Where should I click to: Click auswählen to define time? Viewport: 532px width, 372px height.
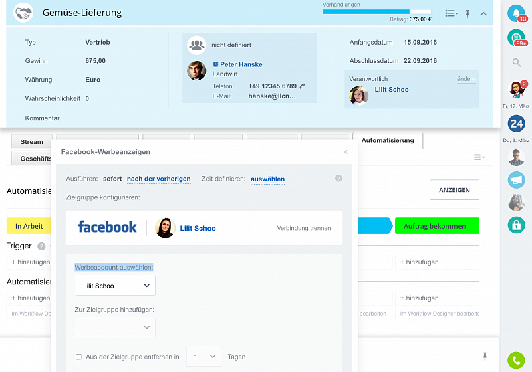coord(267,179)
